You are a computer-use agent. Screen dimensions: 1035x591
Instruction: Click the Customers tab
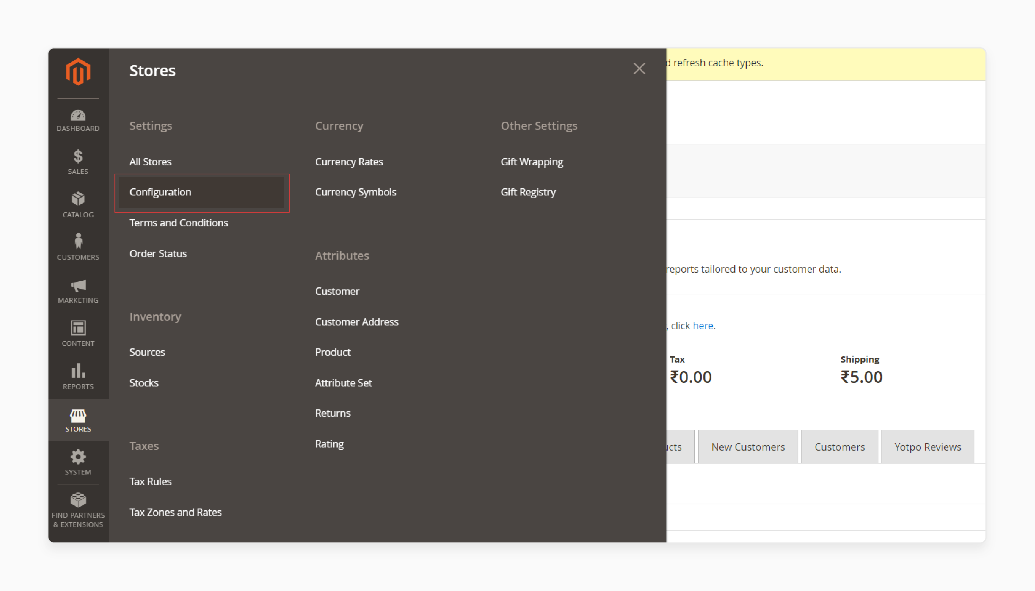pyautogui.click(x=840, y=446)
